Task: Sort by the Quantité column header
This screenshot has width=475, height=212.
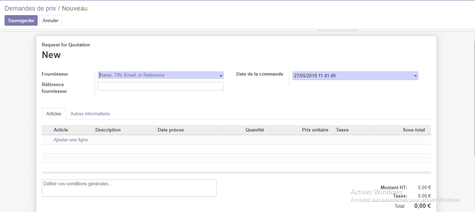Action: pos(254,130)
